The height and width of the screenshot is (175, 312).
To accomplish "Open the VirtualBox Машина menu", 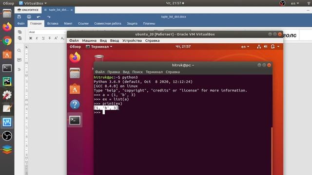I will click(x=89, y=40).
